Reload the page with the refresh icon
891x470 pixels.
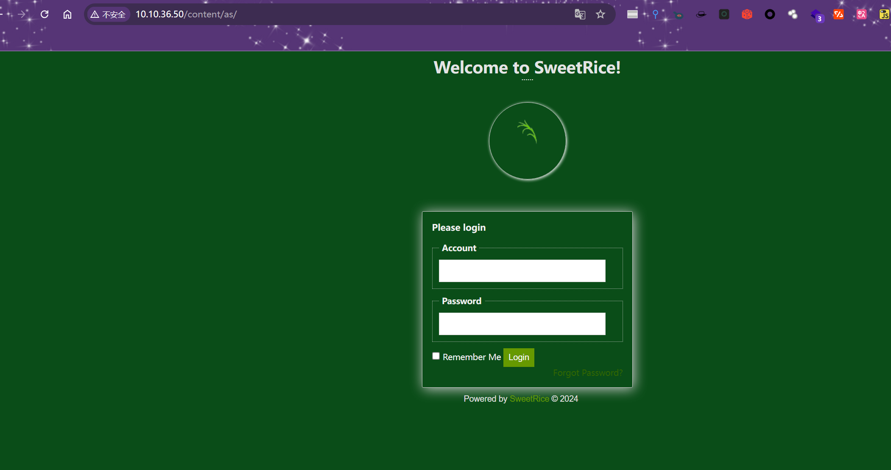tap(45, 14)
